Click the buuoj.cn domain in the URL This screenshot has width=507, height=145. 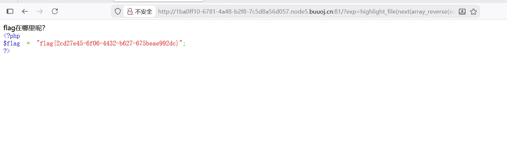322,12
